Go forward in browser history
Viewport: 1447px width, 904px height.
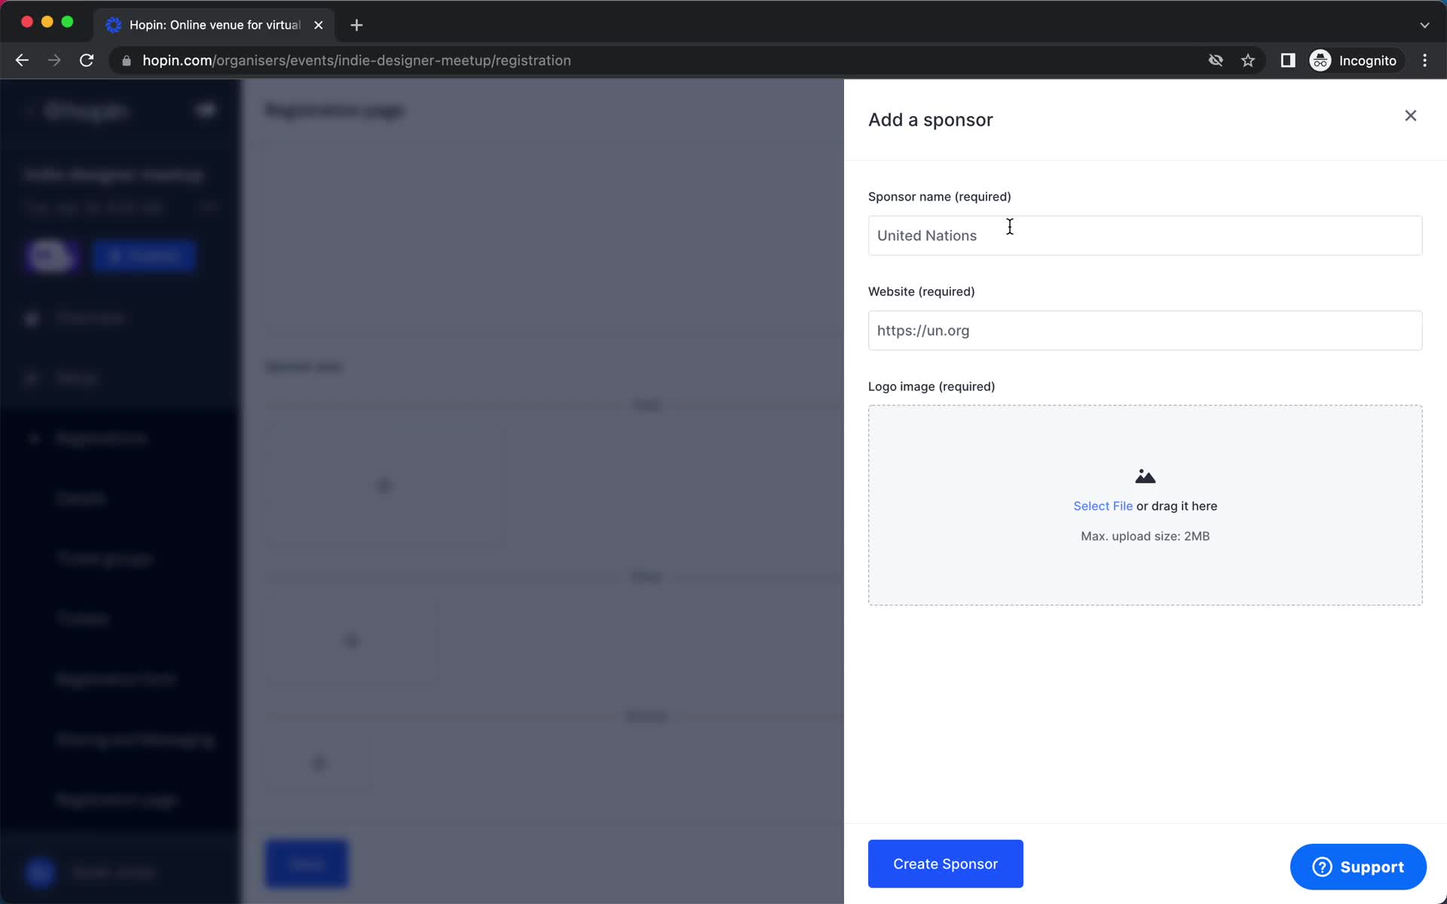[54, 60]
